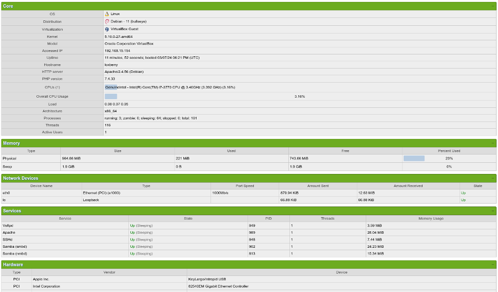The image size is (498, 292).
Task: Click the Active Users row label
Action: pyautogui.click(x=53, y=132)
